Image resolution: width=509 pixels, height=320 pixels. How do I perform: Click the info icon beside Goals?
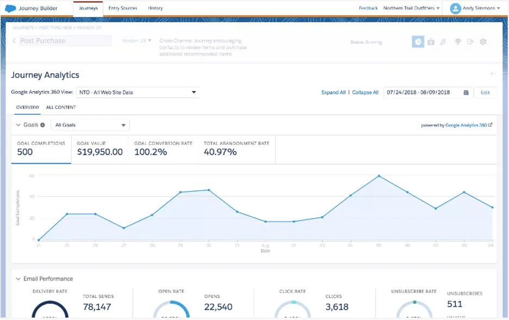(42, 125)
